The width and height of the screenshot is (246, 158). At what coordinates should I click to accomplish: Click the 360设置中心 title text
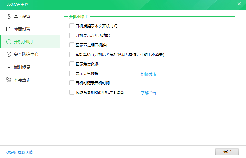[x=17, y=4]
